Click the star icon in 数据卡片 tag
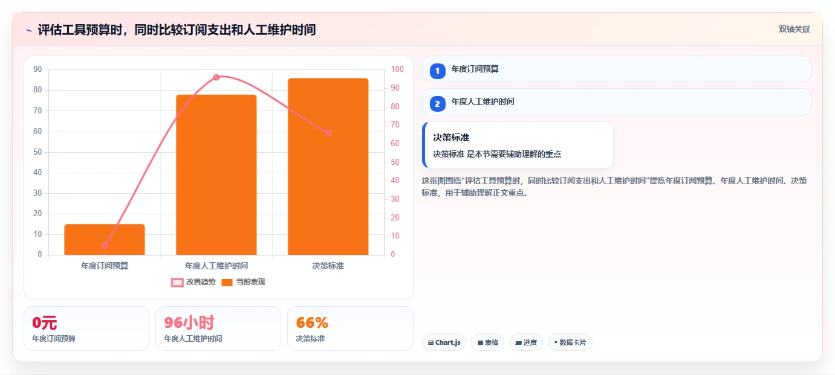 [x=556, y=342]
